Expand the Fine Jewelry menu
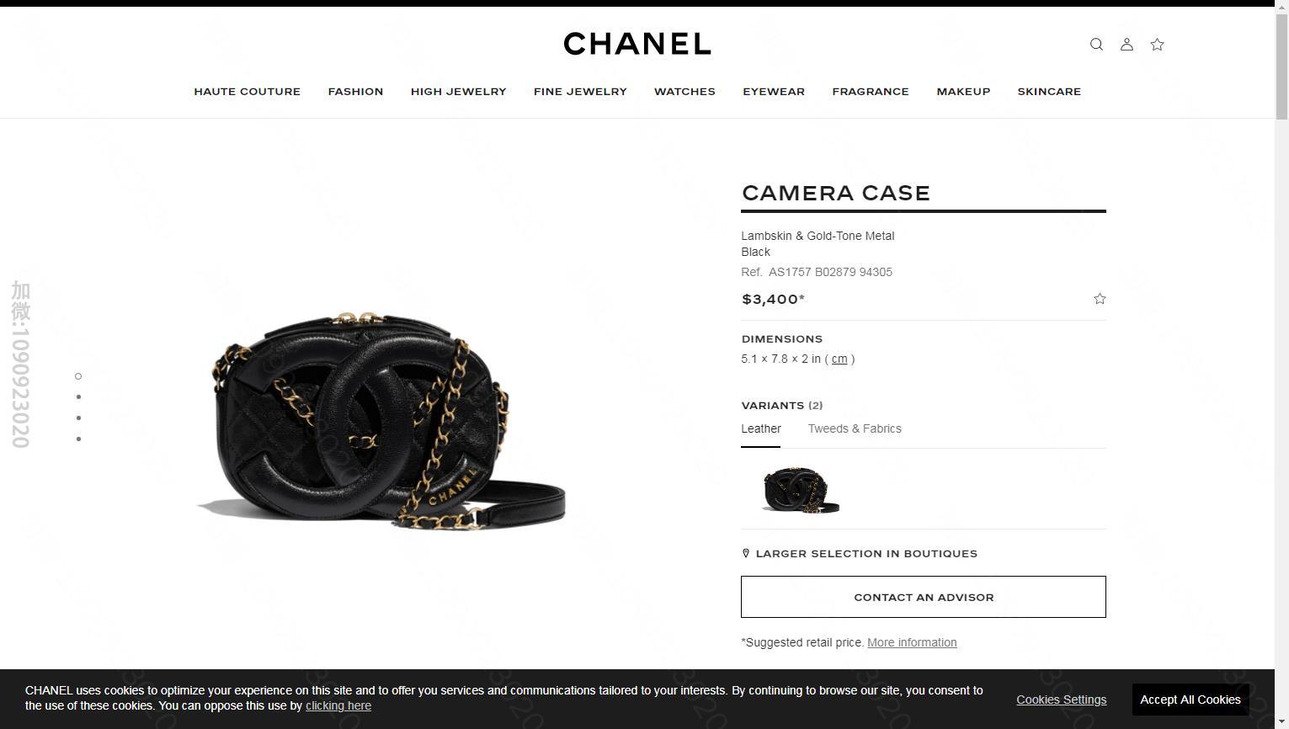Image resolution: width=1289 pixels, height=729 pixels. click(x=580, y=92)
